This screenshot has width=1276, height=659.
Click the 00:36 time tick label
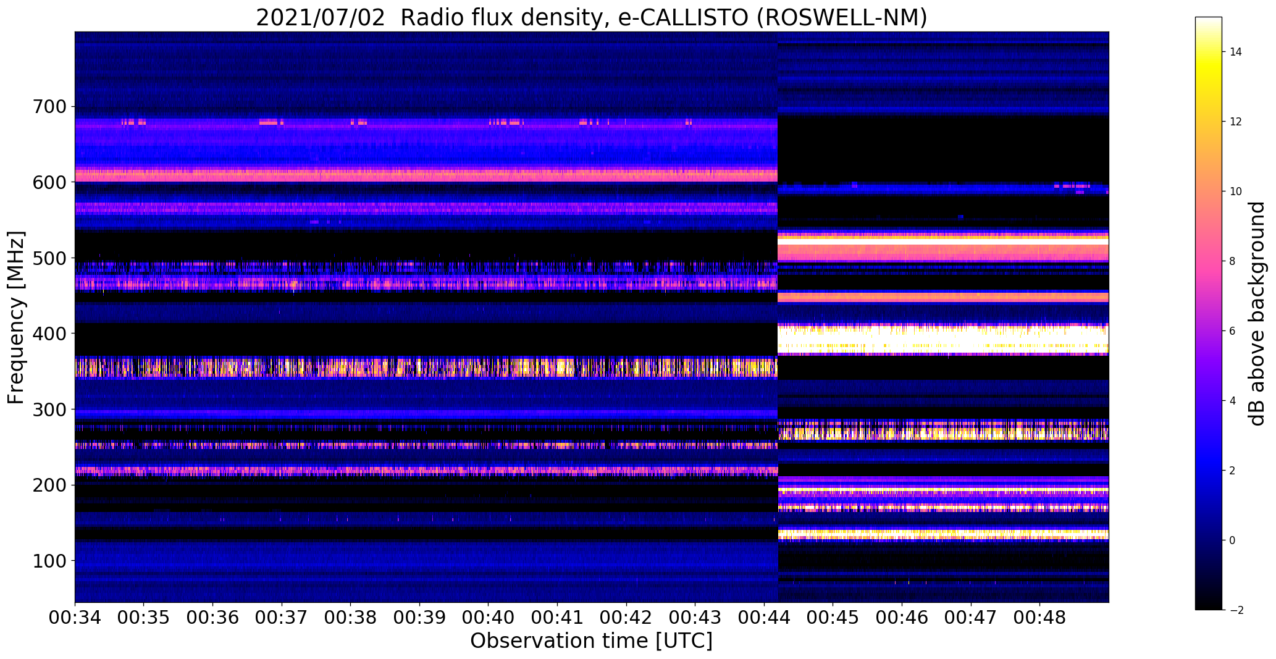tap(213, 618)
